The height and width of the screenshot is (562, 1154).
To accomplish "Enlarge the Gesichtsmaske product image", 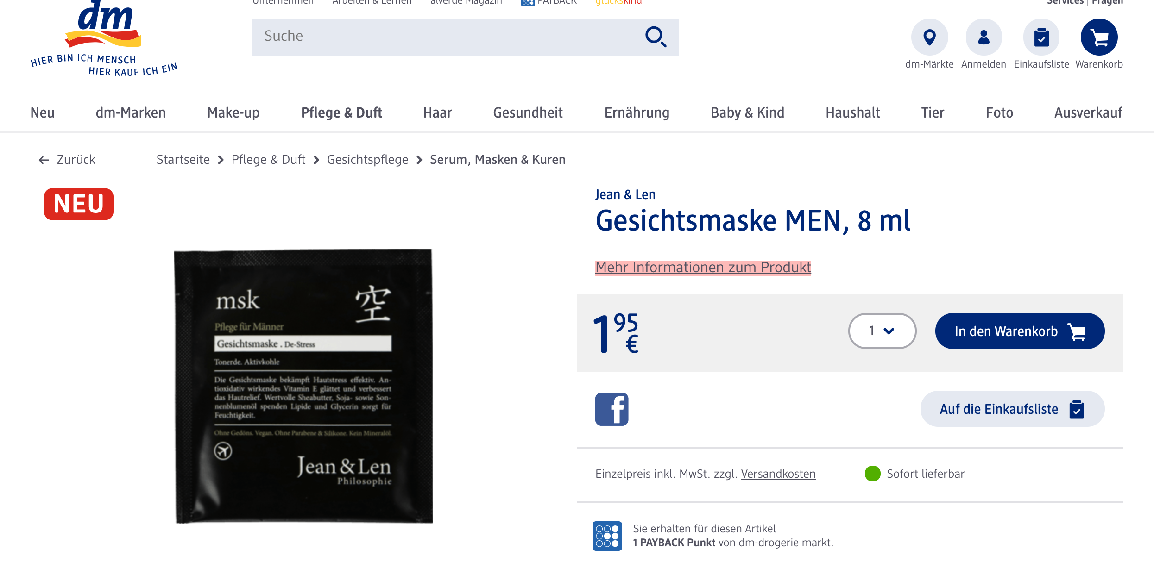I will (303, 386).
